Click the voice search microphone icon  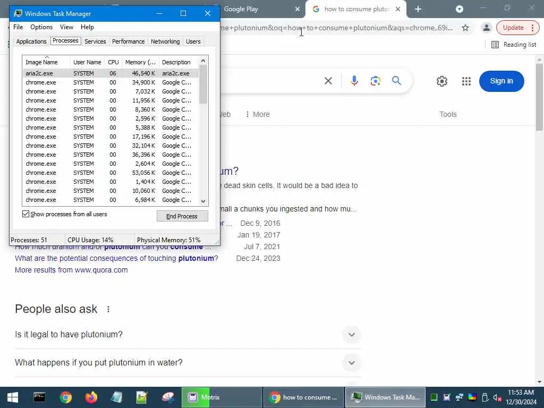[354, 81]
